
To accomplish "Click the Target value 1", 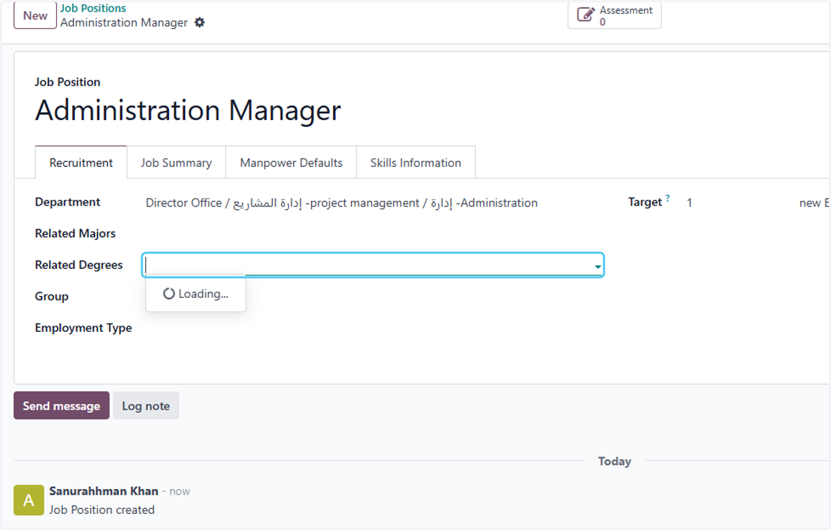I will pyautogui.click(x=689, y=203).
